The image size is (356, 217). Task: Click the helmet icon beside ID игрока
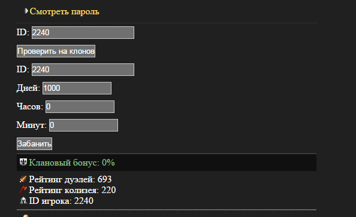coord(23,200)
